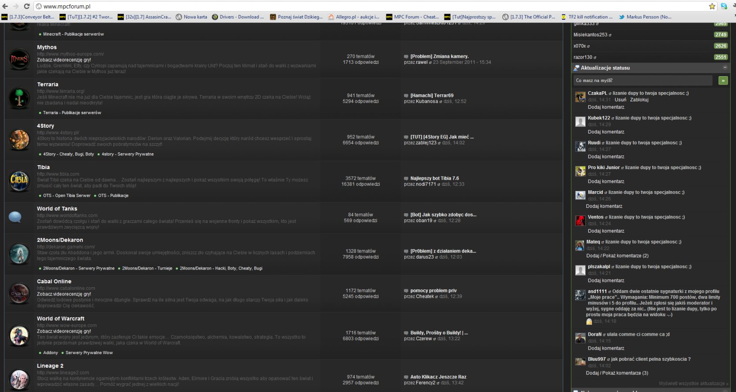736x392 pixels.
Task: Open thread [Hamachi] Terrar69
Action: pyautogui.click(x=432, y=96)
